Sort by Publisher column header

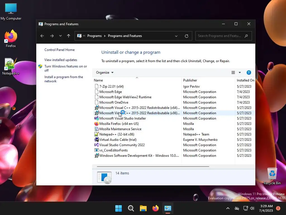[208, 80]
